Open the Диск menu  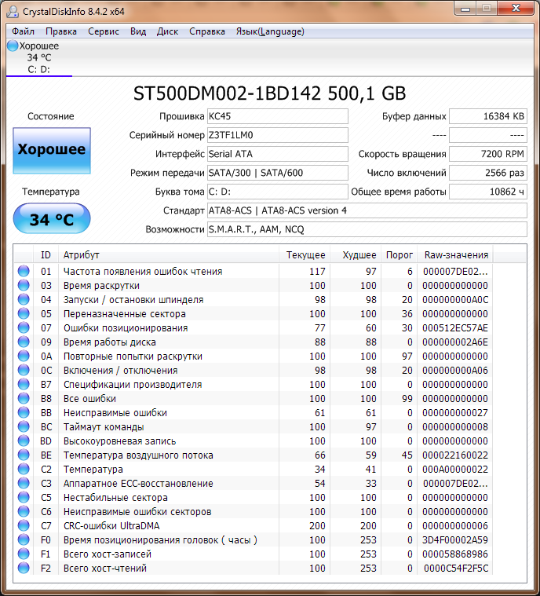tap(167, 31)
